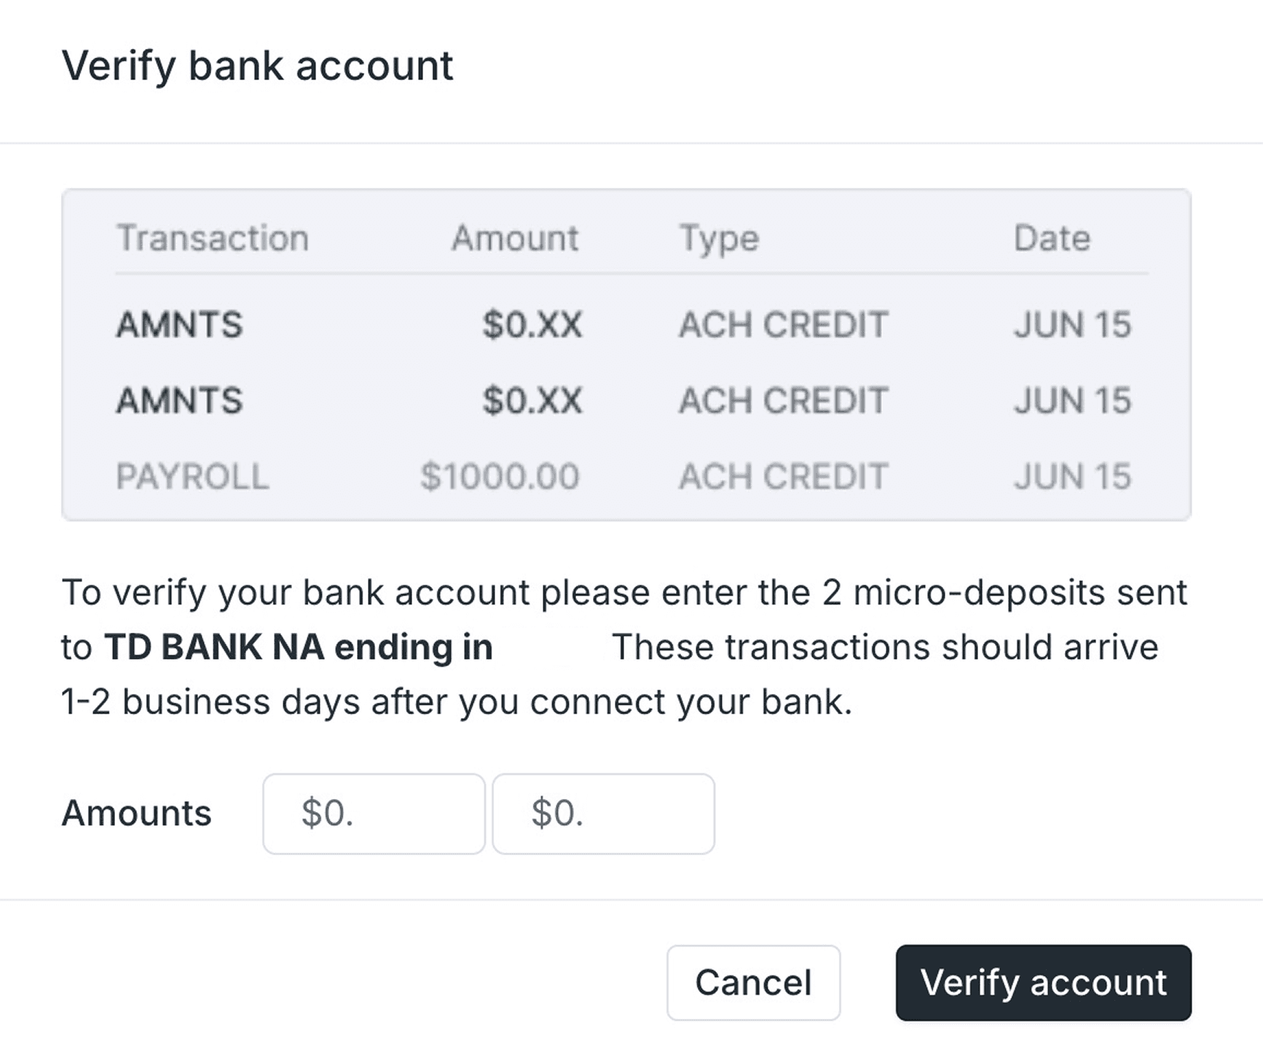Click JUN 15 date in the PAYROLL row
1263x1054 pixels.
pyautogui.click(x=1072, y=477)
